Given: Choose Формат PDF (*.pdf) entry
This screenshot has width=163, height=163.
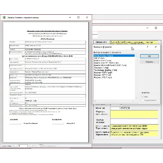Looking at the screenshot, I should point(103,73).
